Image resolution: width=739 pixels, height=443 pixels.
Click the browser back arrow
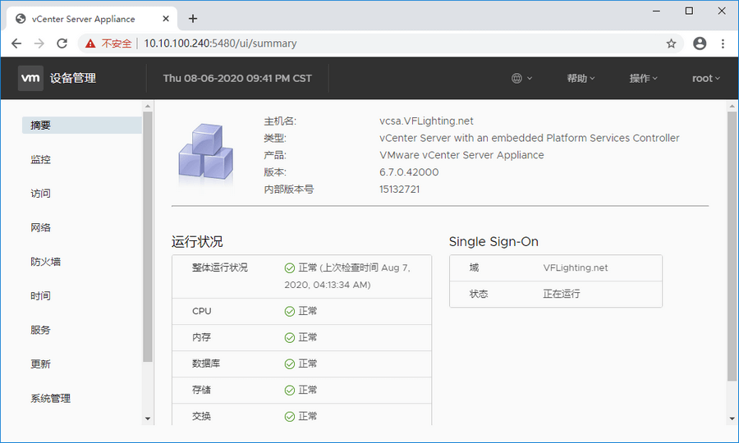[16, 43]
